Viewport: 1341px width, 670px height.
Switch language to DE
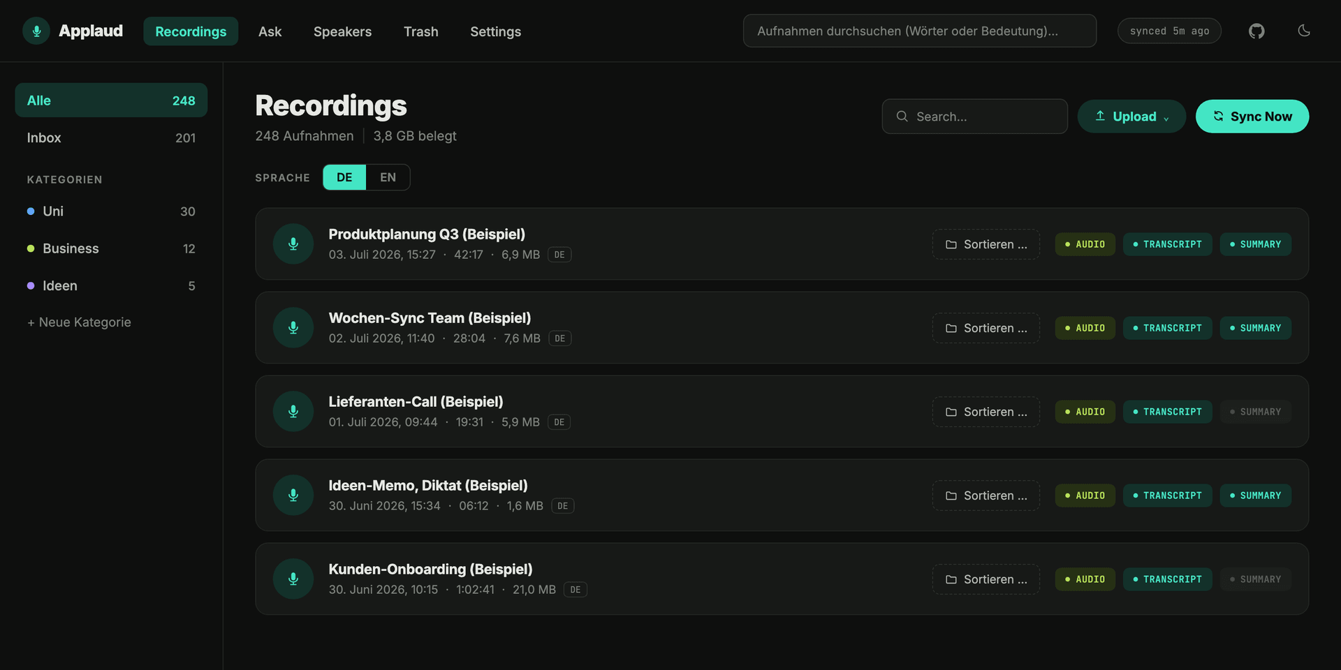point(344,177)
